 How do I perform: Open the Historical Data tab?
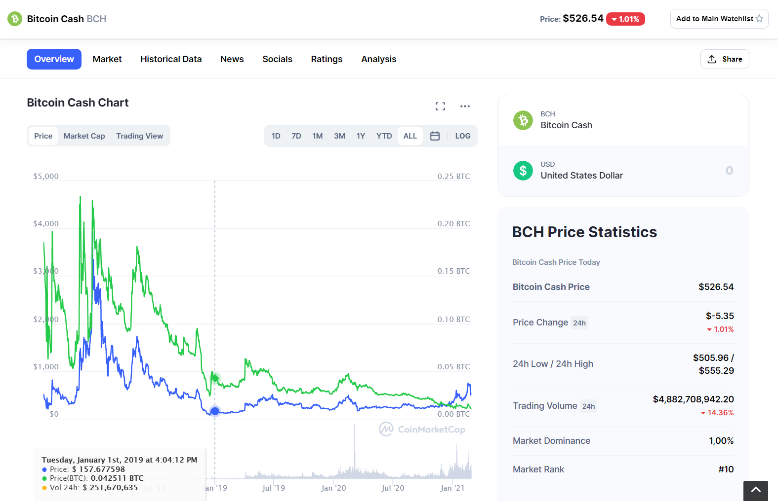tap(171, 59)
